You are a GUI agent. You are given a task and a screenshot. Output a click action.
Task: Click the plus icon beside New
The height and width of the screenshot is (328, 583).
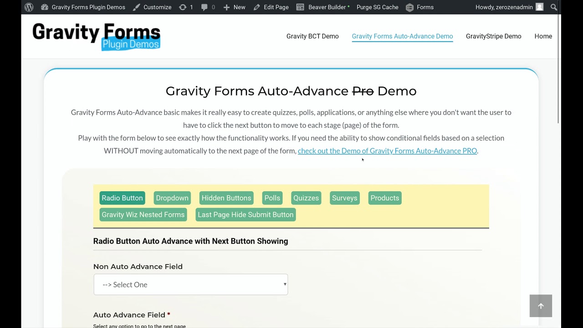[x=226, y=7]
